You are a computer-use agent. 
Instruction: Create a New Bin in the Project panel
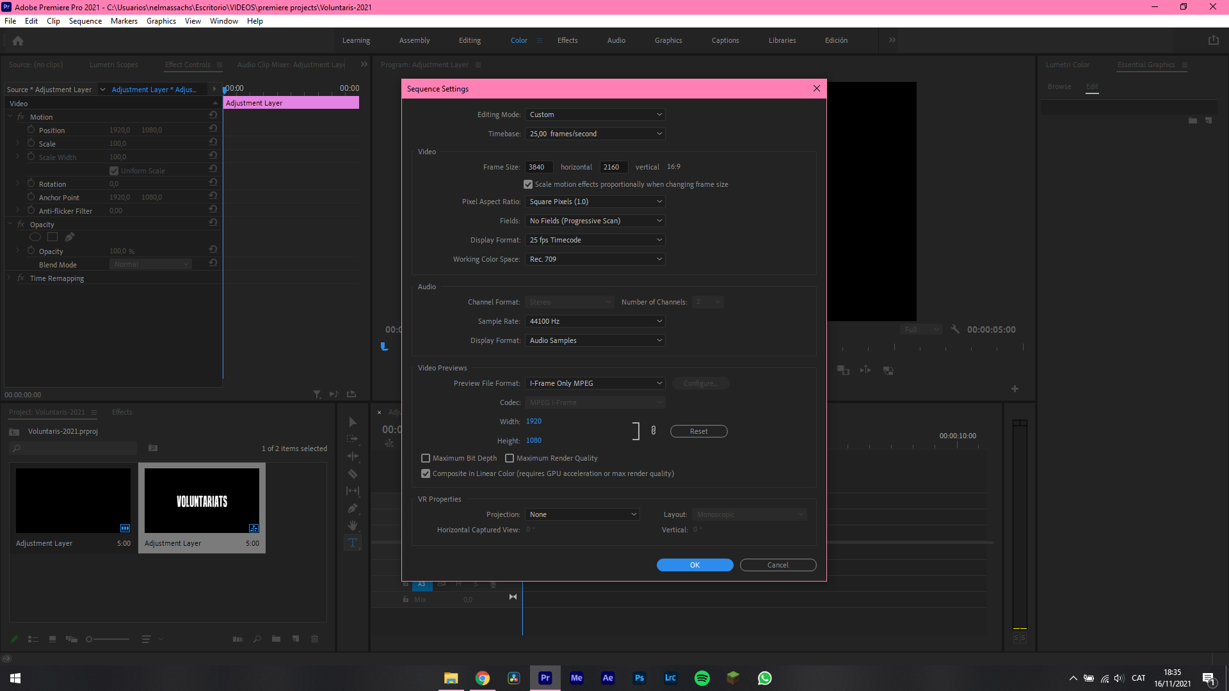click(x=276, y=639)
